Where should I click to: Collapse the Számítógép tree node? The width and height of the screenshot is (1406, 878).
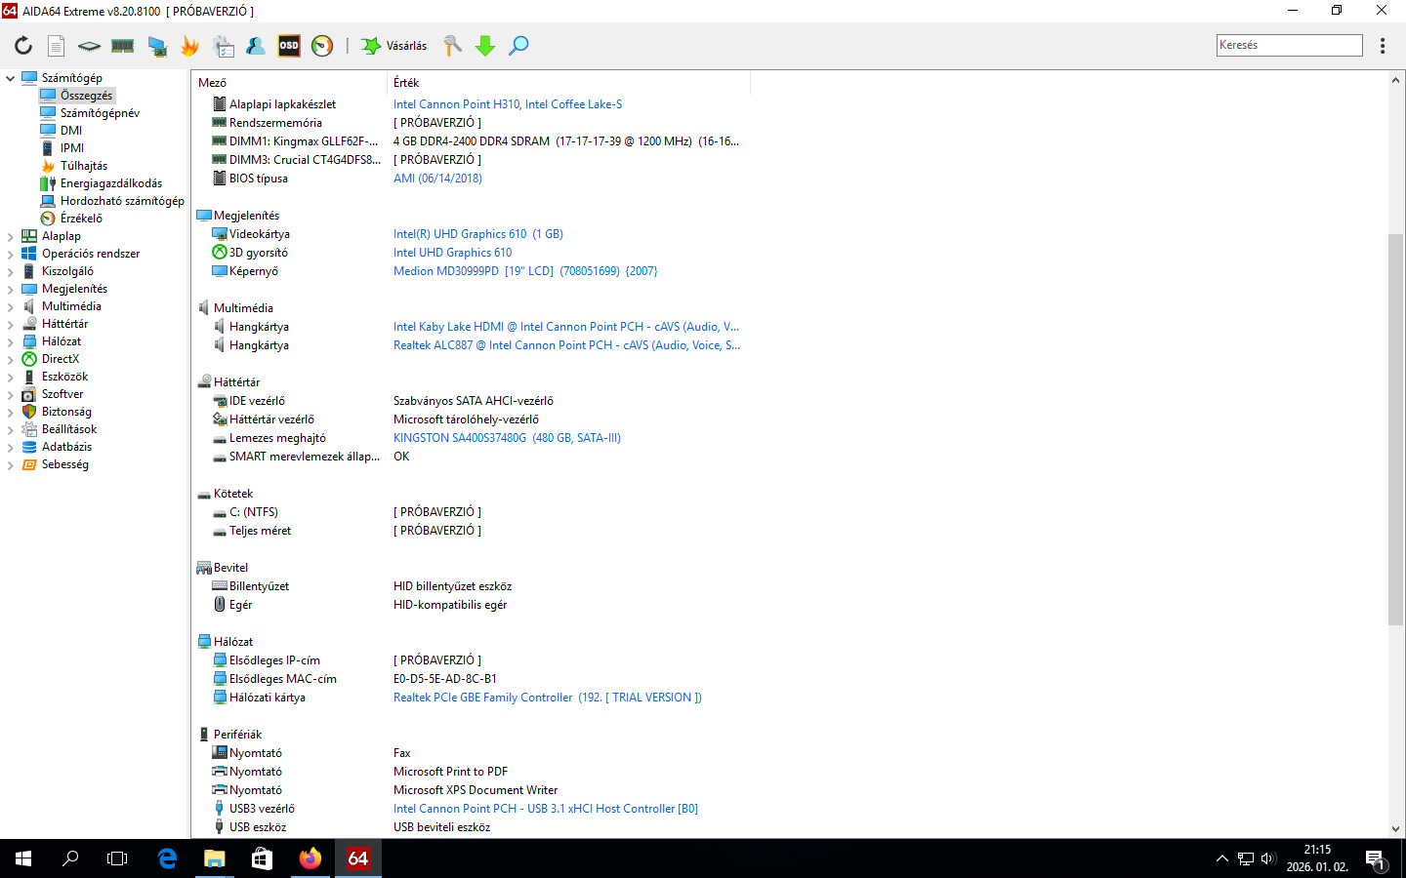(11, 78)
